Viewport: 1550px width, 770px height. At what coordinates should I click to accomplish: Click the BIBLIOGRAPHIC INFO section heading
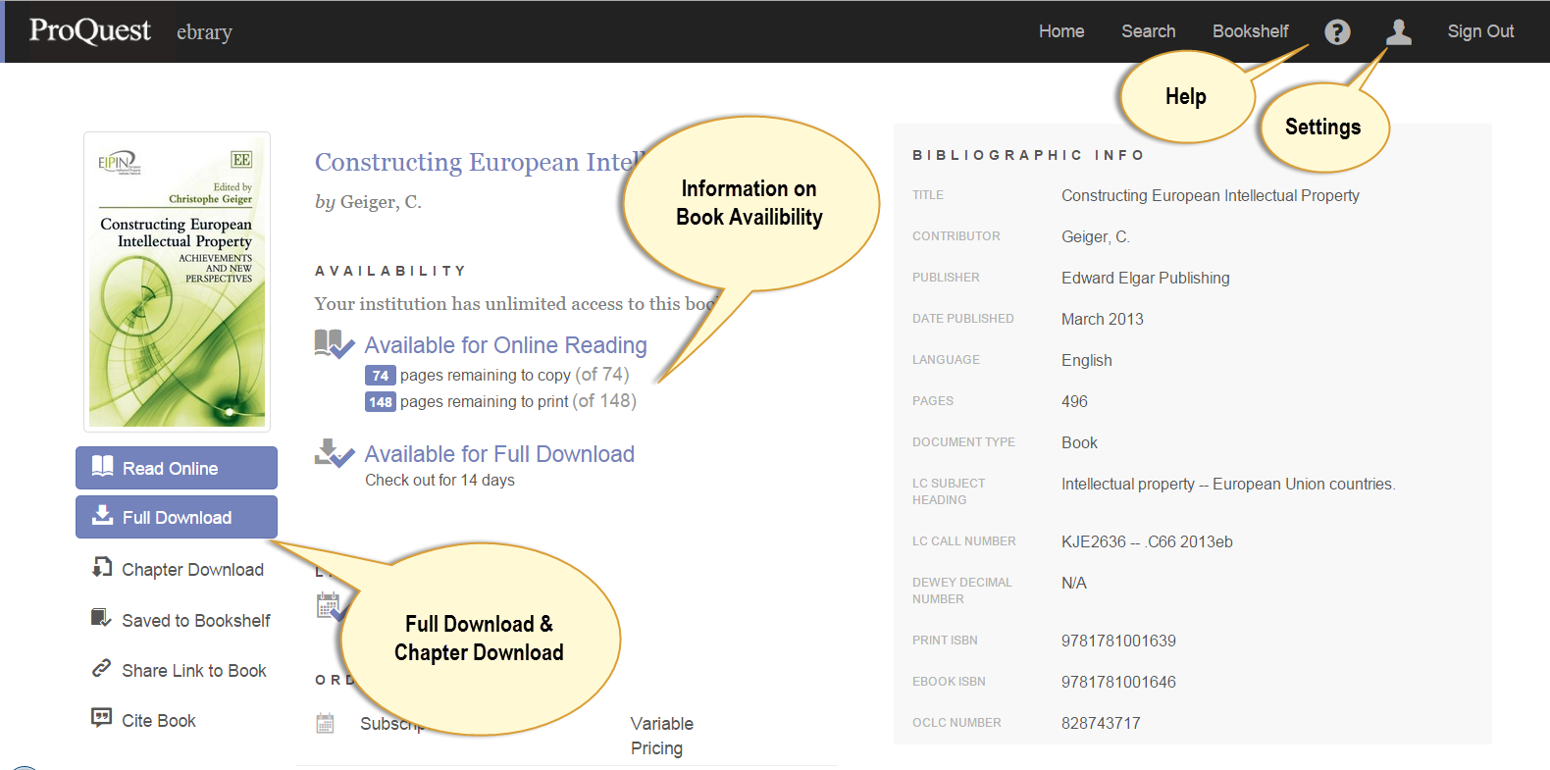1028,155
